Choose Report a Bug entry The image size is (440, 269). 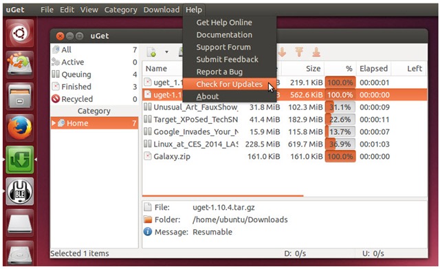(x=230, y=72)
